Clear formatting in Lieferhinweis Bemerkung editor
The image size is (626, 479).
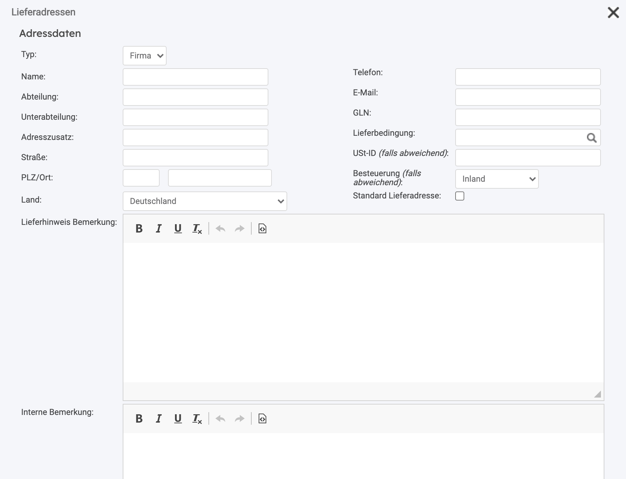(x=197, y=229)
